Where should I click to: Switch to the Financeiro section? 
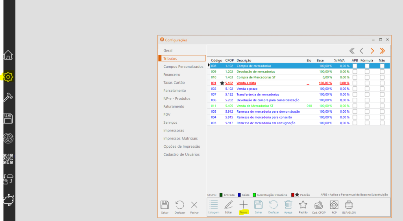click(x=172, y=74)
